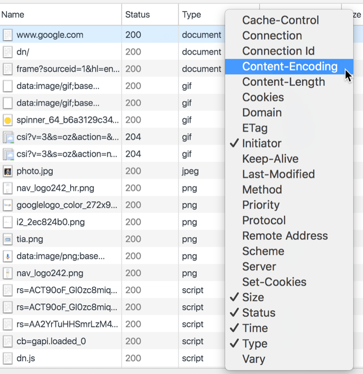This screenshot has height=374, width=363.
Task: Disable the Size column in menu
Action: (253, 297)
